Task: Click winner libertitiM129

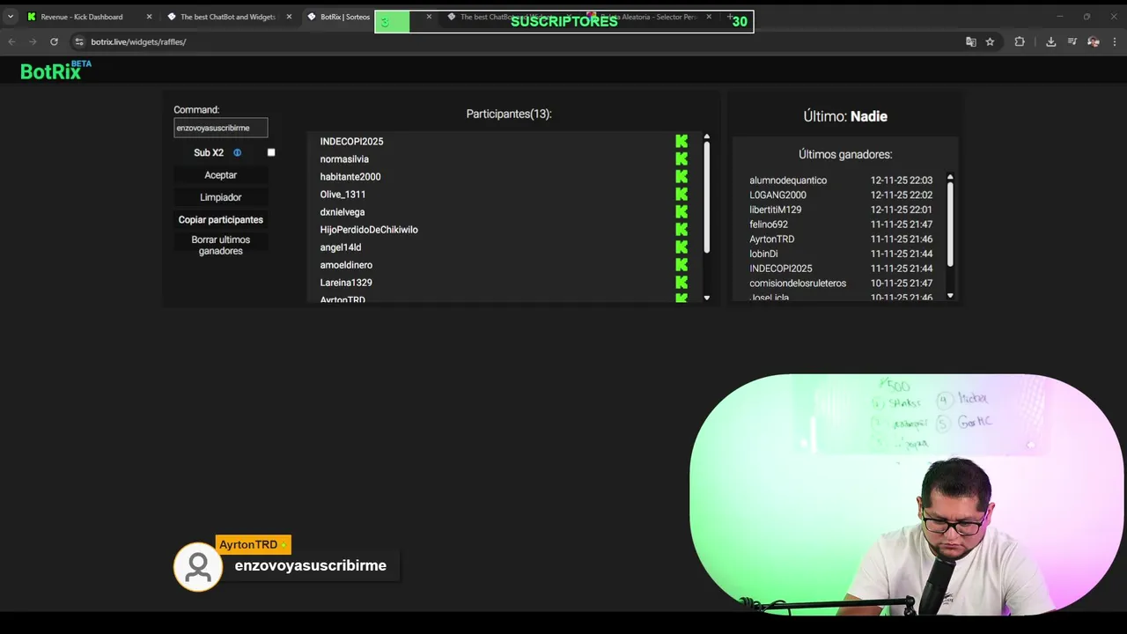Action: pos(775,210)
